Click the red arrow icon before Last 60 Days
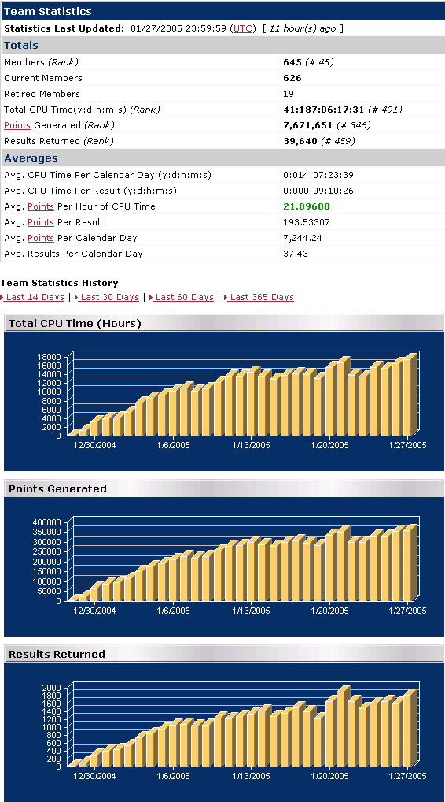The image size is (445, 802). coord(151,297)
